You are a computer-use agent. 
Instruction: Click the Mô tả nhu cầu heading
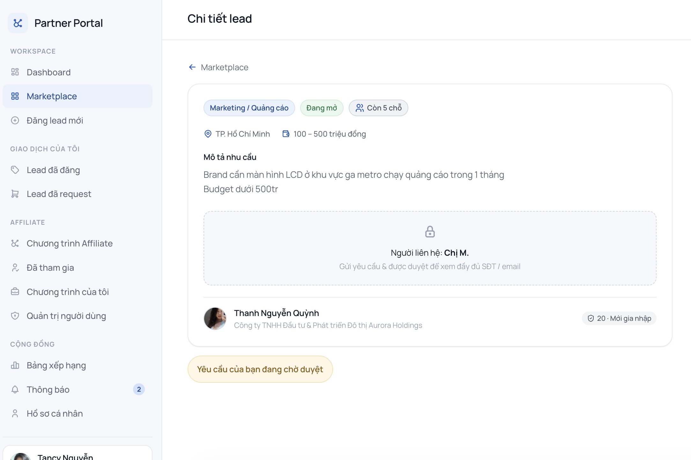[x=230, y=157]
